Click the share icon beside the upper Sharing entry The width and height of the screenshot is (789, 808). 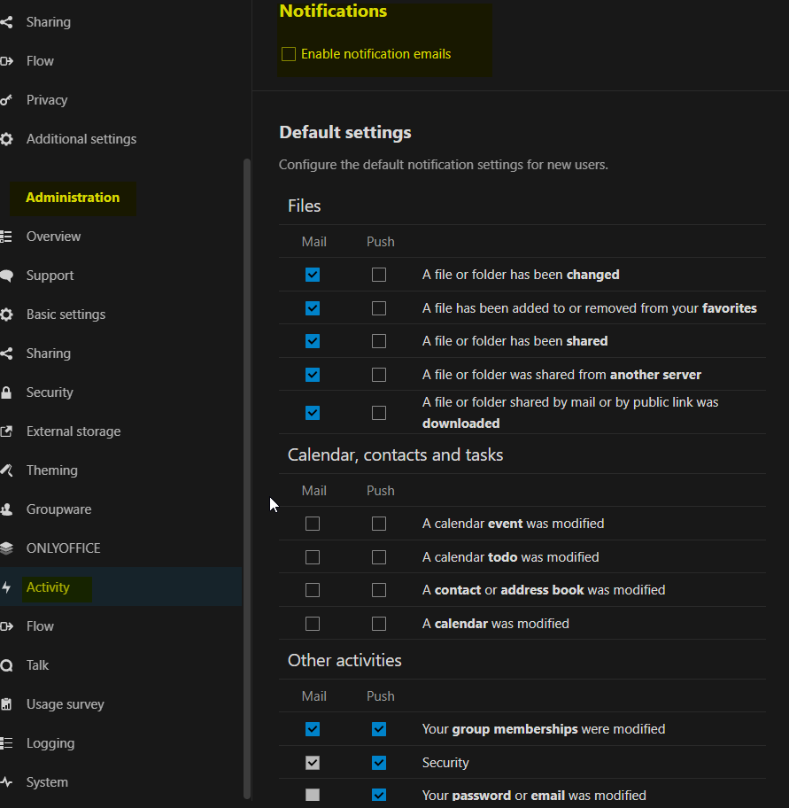(x=6, y=22)
